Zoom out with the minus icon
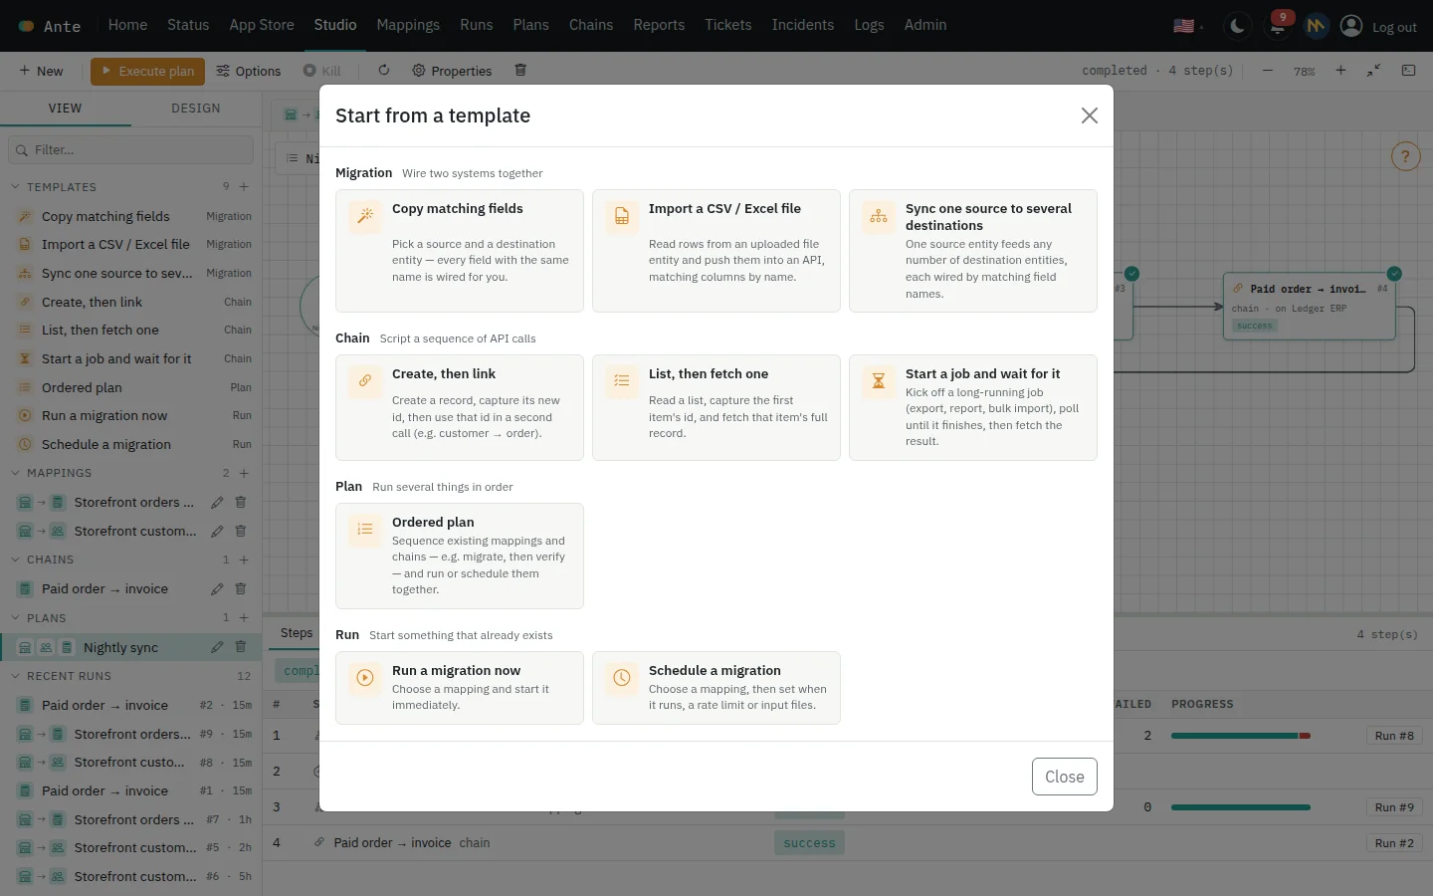The width and height of the screenshot is (1433, 896). point(1267,71)
